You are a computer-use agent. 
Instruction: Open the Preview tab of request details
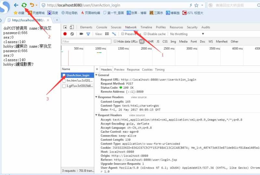click(119, 70)
